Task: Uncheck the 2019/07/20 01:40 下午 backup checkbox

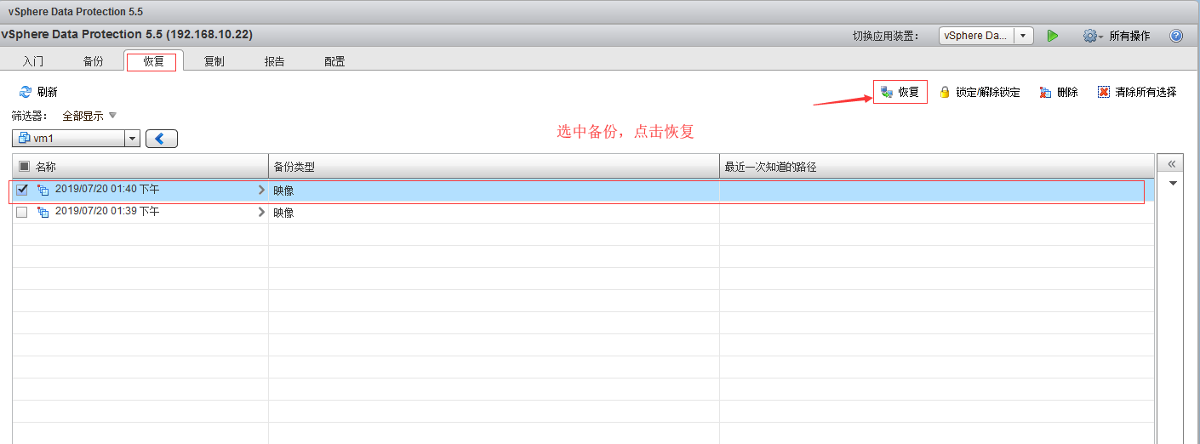Action: coord(22,190)
